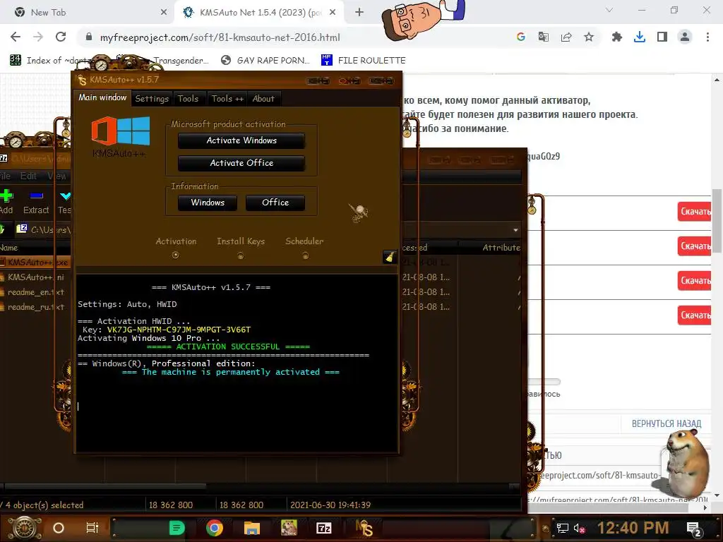Click the Activate Windows button

[x=241, y=140]
